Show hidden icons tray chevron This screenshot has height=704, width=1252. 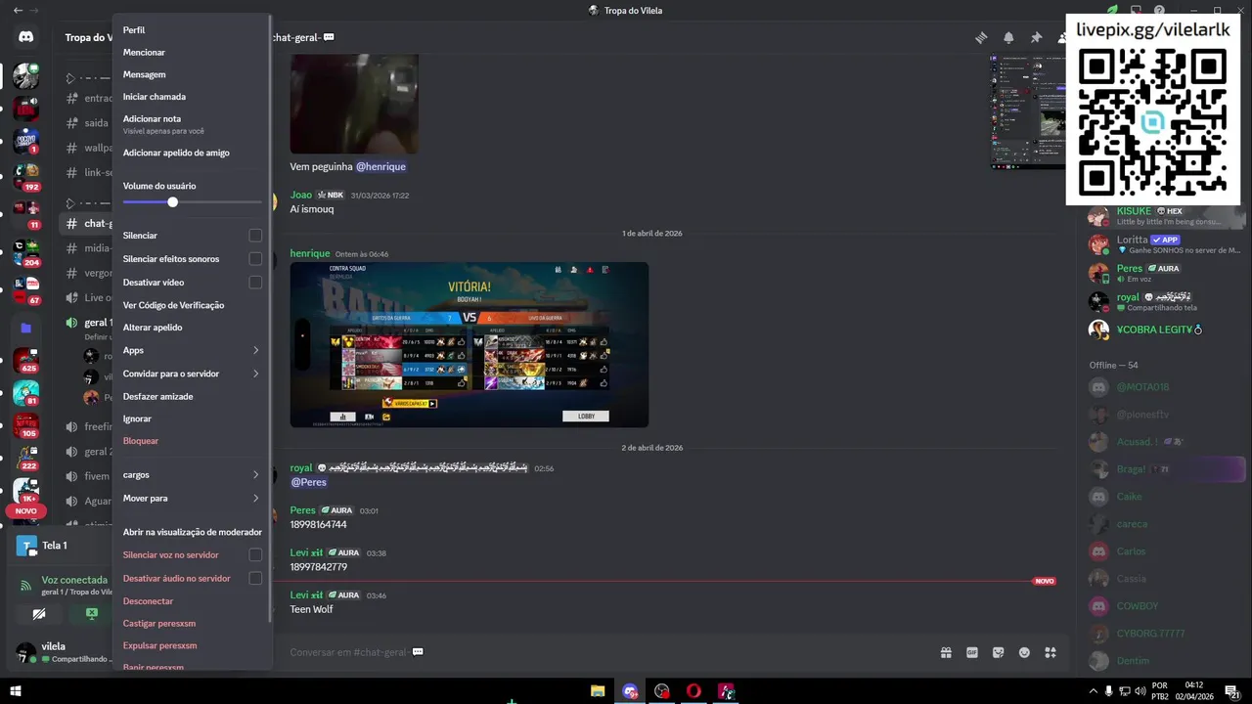click(1094, 691)
